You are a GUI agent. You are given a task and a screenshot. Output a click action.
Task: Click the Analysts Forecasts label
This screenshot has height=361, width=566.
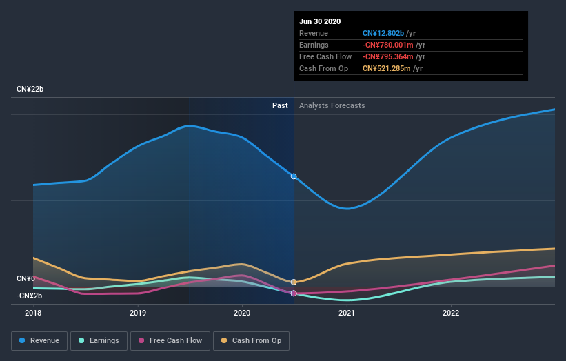click(332, 105)
